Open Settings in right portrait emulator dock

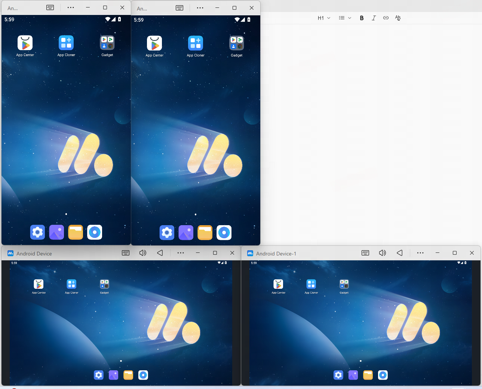click(167, 233)
